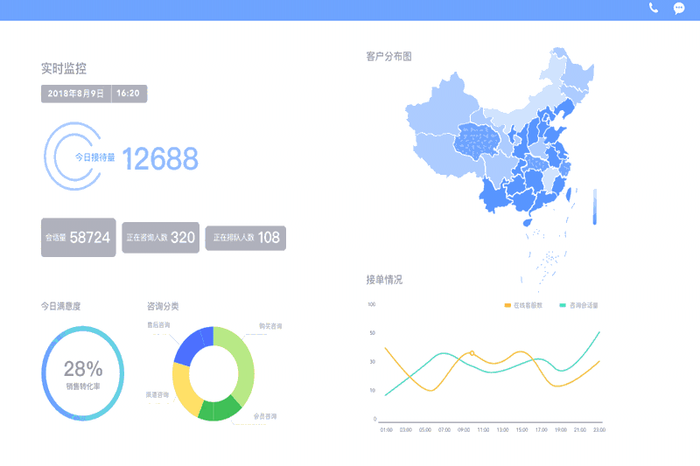This screenshot has height=466, width=700.
Task: Click the map's vertical color scale bar
Action: [595, 206]
